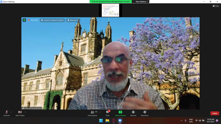Switch to Shared Content
221x124 pixels.
pos(52,20)
